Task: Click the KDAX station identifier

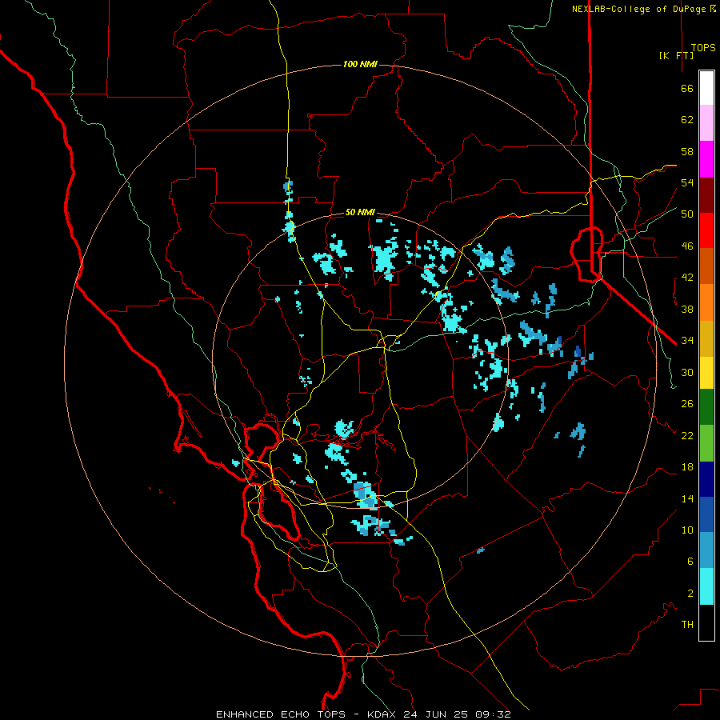Action: (383, 714)
